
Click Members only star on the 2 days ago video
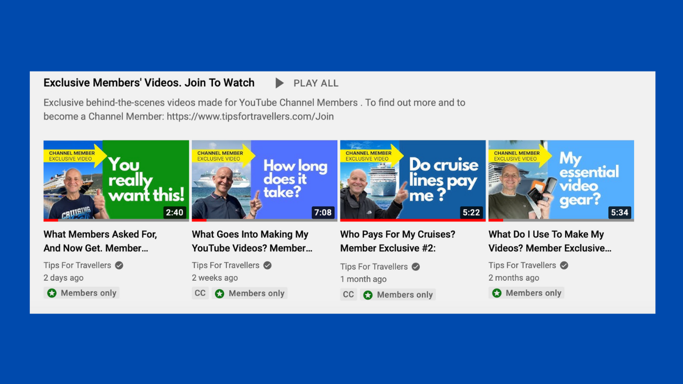pyautogui.click(x=52, y=293)
